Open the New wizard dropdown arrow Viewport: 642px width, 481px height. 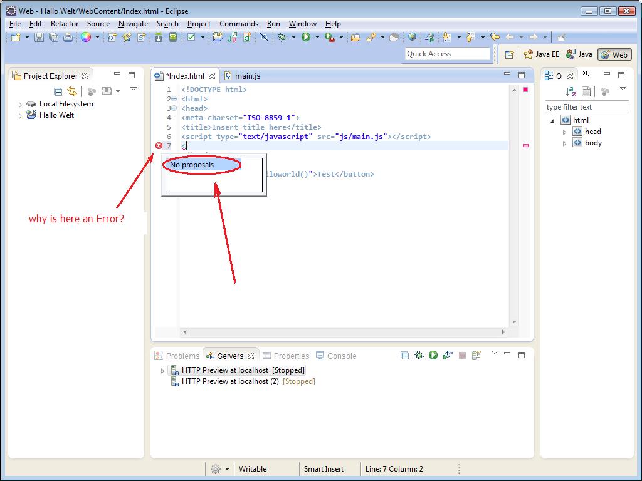(x=27, y=37)
